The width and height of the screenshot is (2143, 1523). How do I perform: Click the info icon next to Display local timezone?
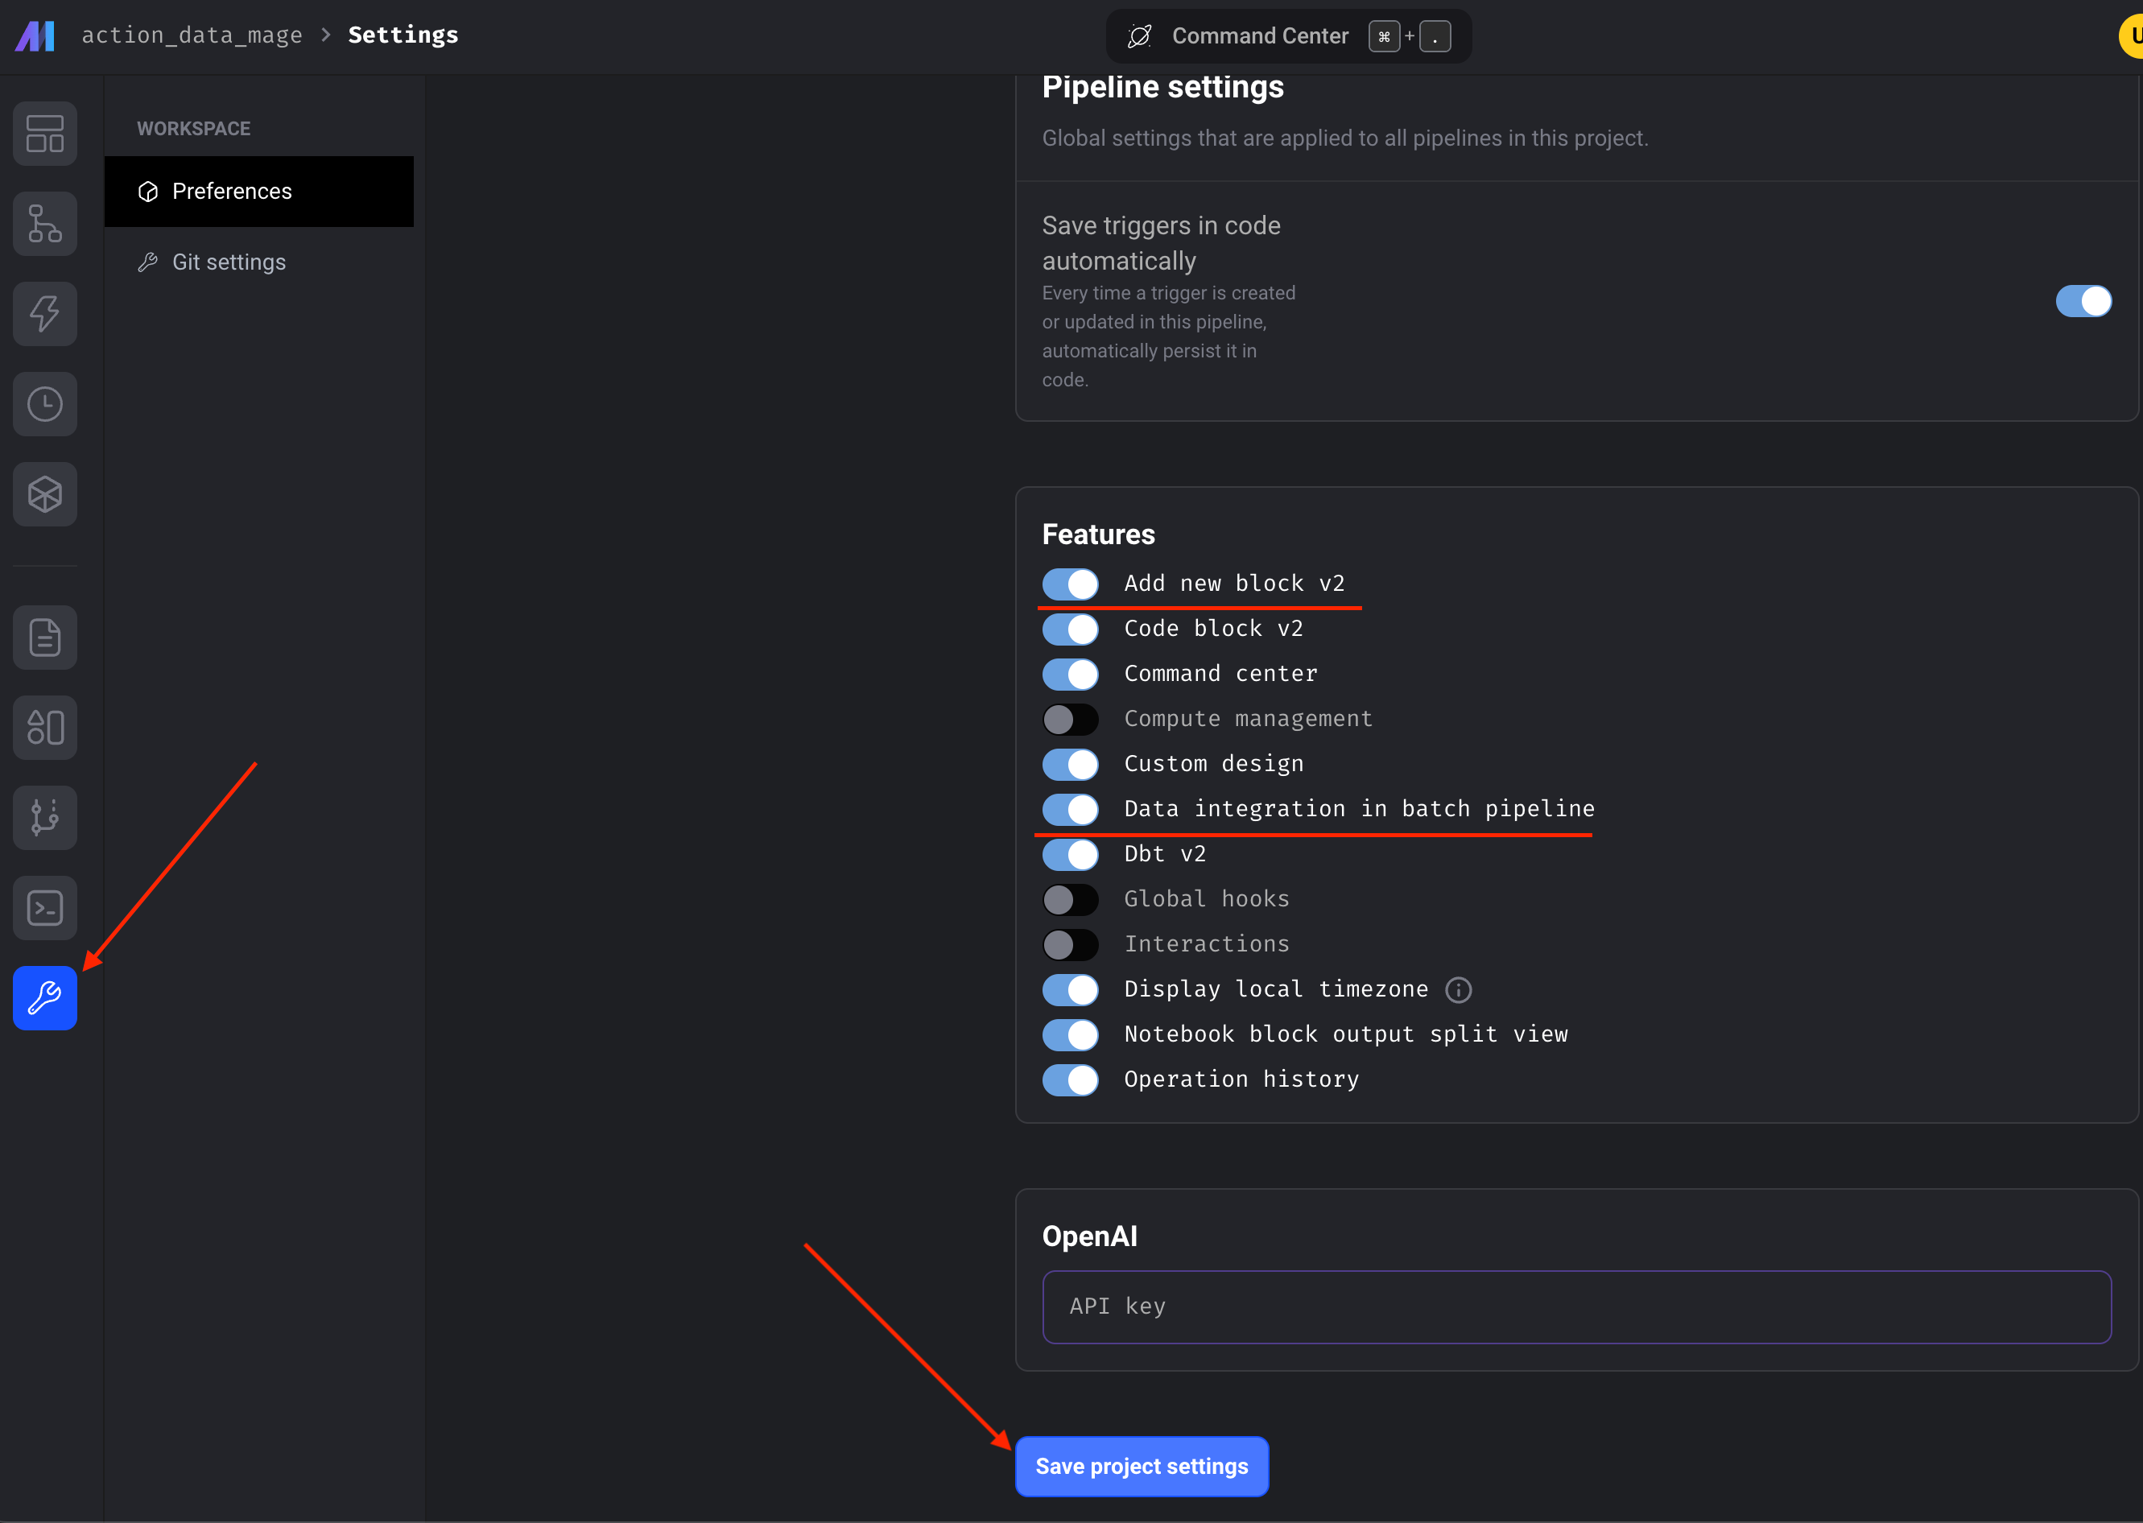[1457, 989]
